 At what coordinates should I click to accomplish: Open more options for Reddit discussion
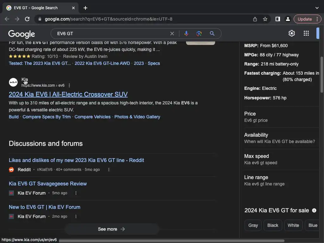pos(109,170)
